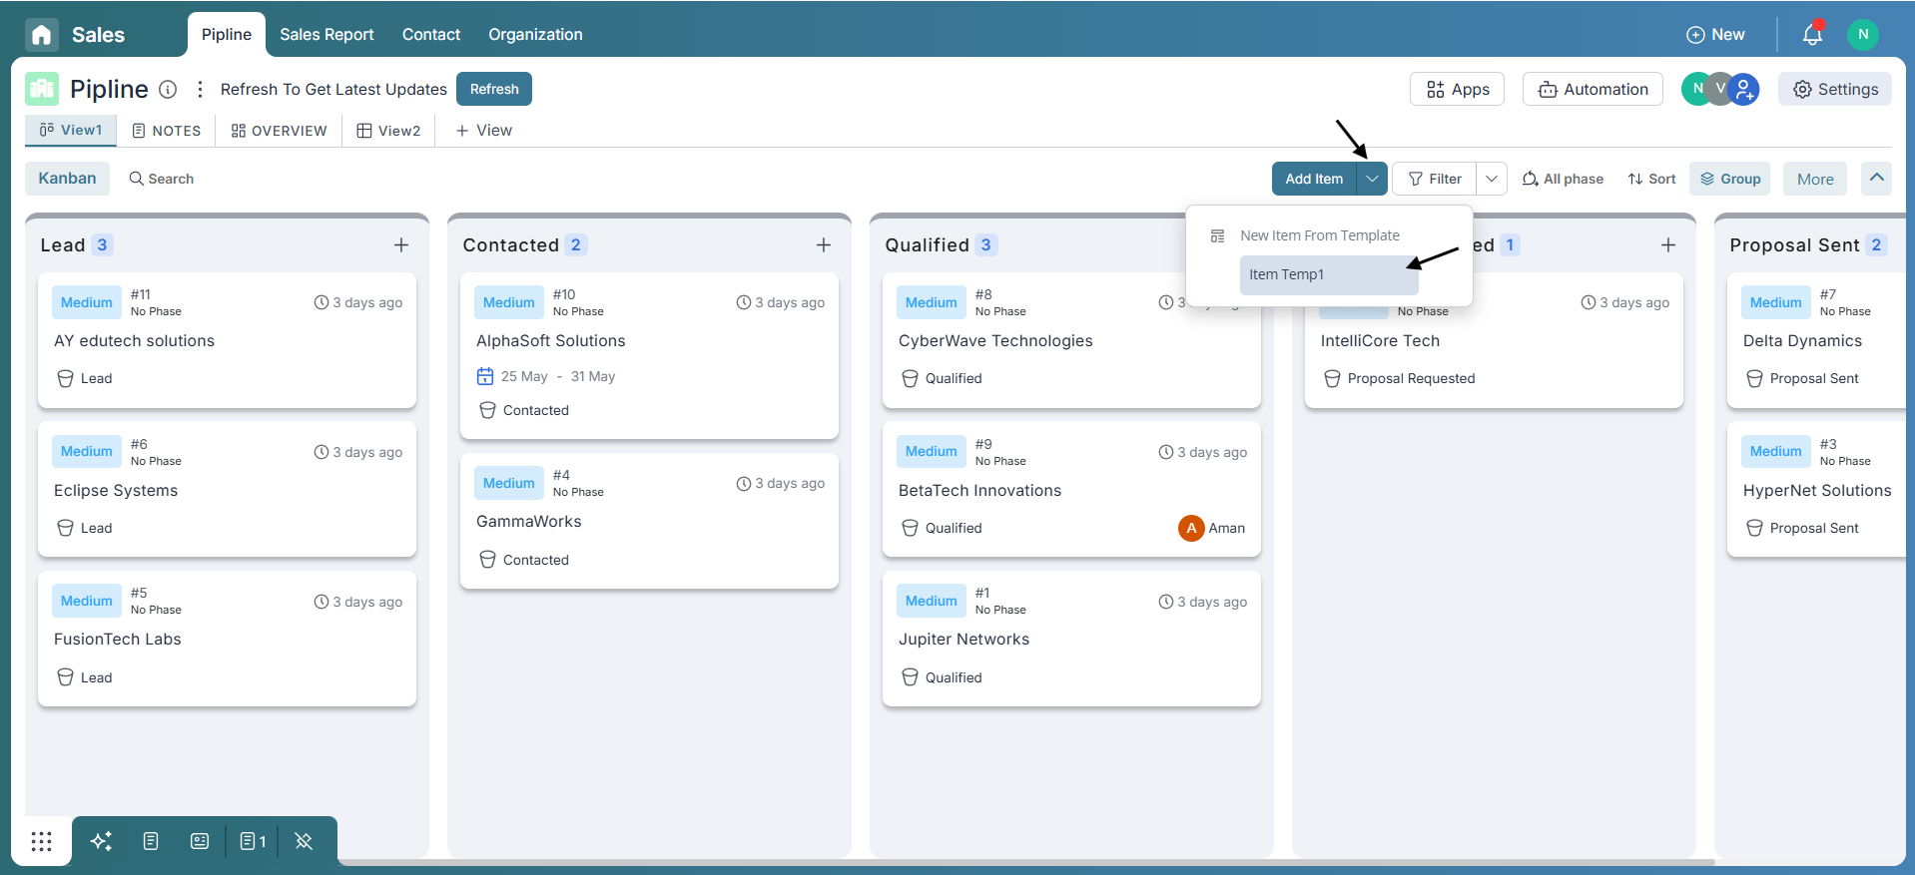The image size is (1915, 875).
Task: Click the AlphaSoft Solutions card title
Action: 551,340
